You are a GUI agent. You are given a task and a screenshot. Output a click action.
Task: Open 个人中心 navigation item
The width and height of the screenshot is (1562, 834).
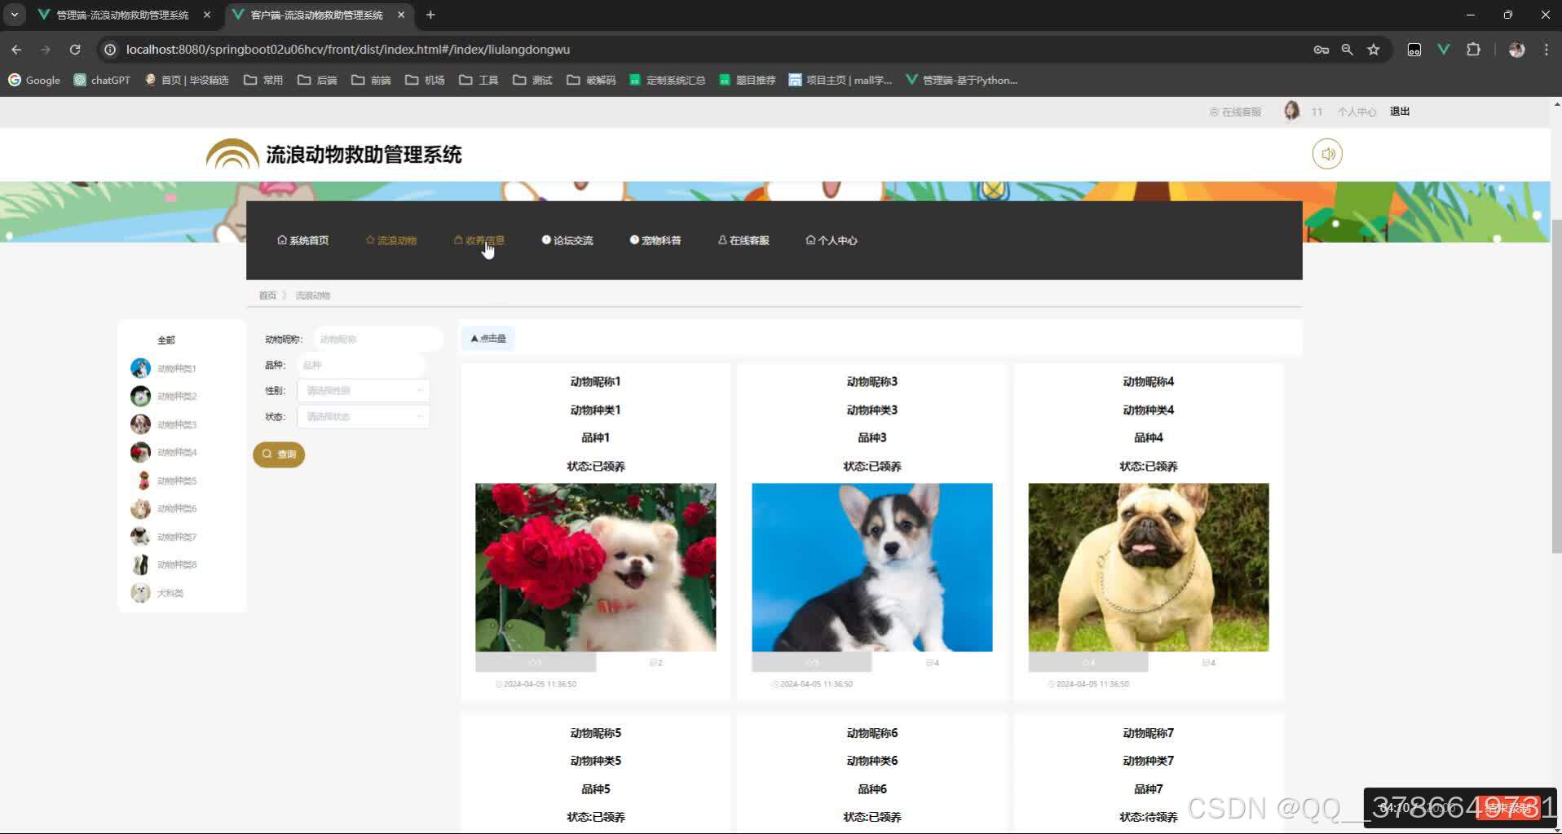tap(832, 240)
